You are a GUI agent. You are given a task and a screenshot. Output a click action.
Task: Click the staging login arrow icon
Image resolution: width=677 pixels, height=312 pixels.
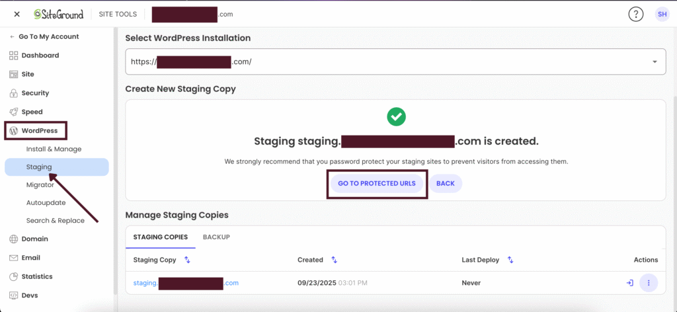coord(629,283)
